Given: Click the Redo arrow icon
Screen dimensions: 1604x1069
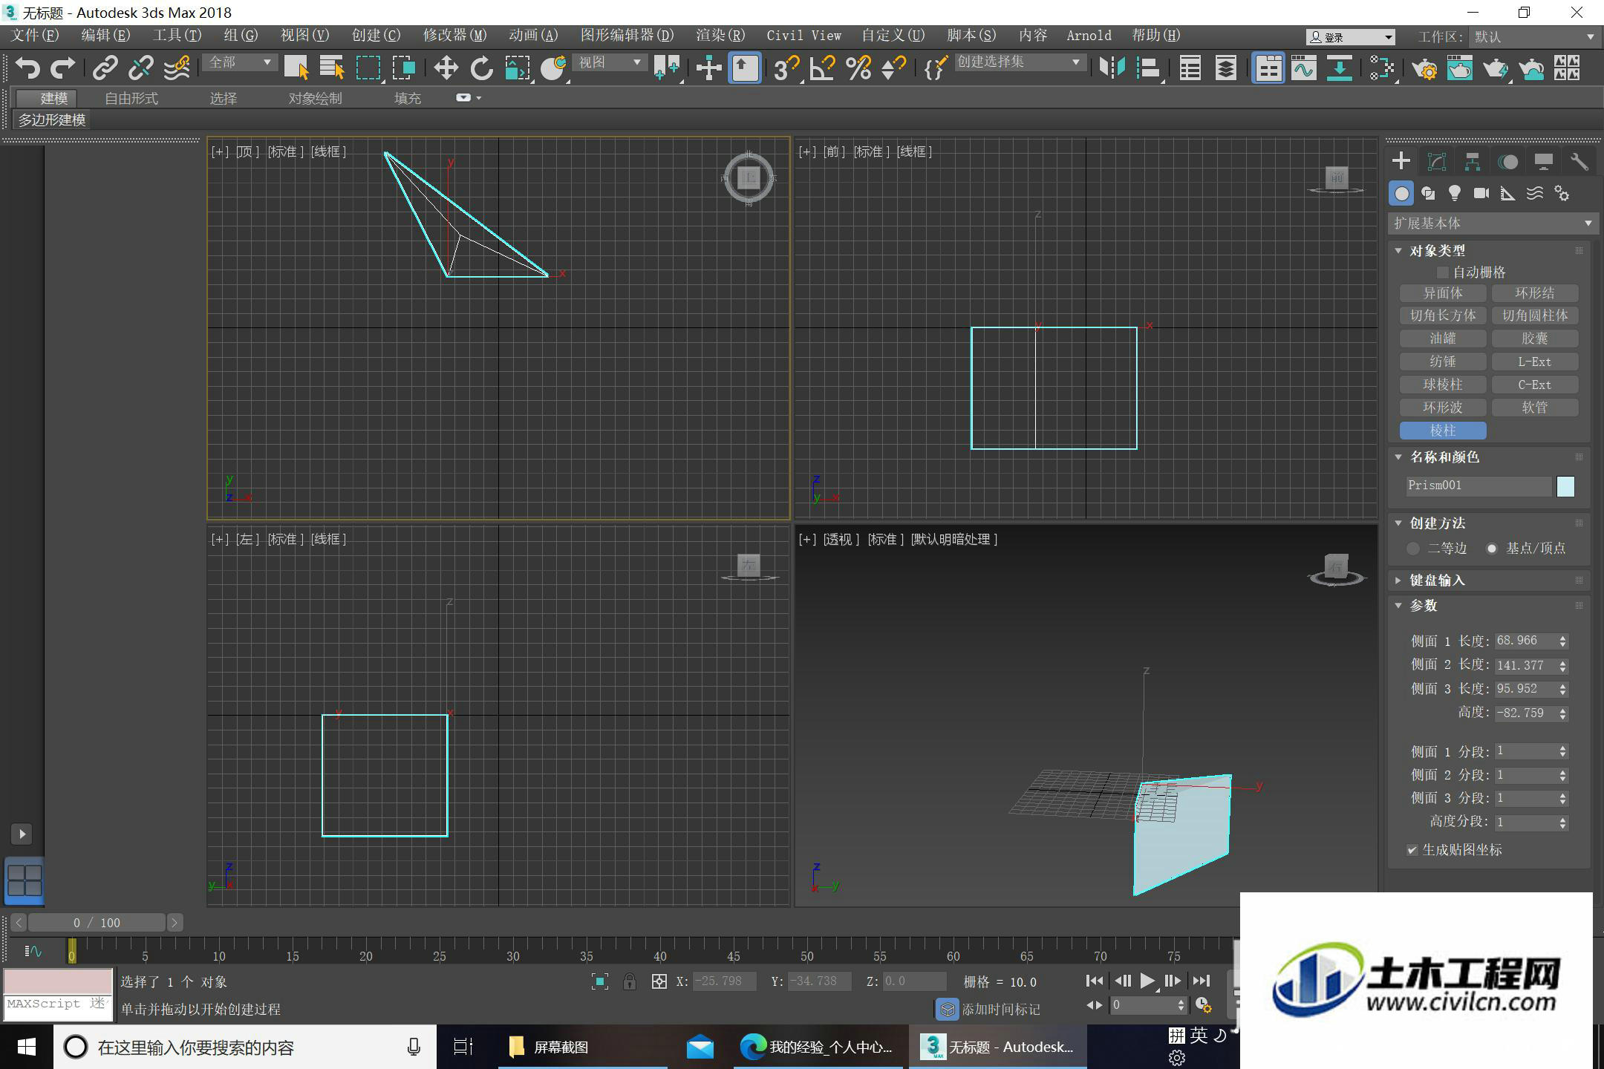Looking at the screenshot, I should click(x=62, y=68).
